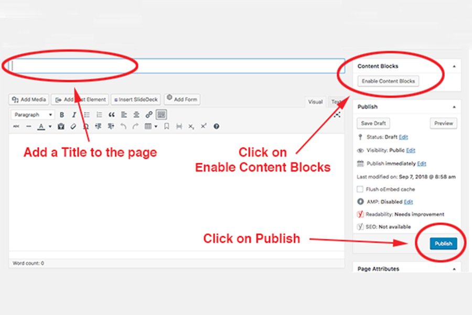Insert a page break
472x315 pixels.
179,127
